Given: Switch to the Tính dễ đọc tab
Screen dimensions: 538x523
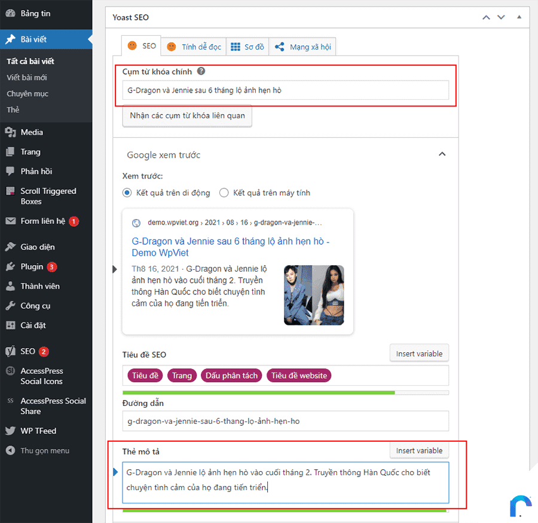Looking at the screenshot, I should click(x=194, y=47).
